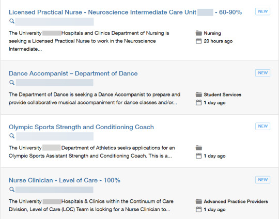This screenshot has height=219, width=279.
Task: Open the Dance Accompanist job listing
Action: 73,73
